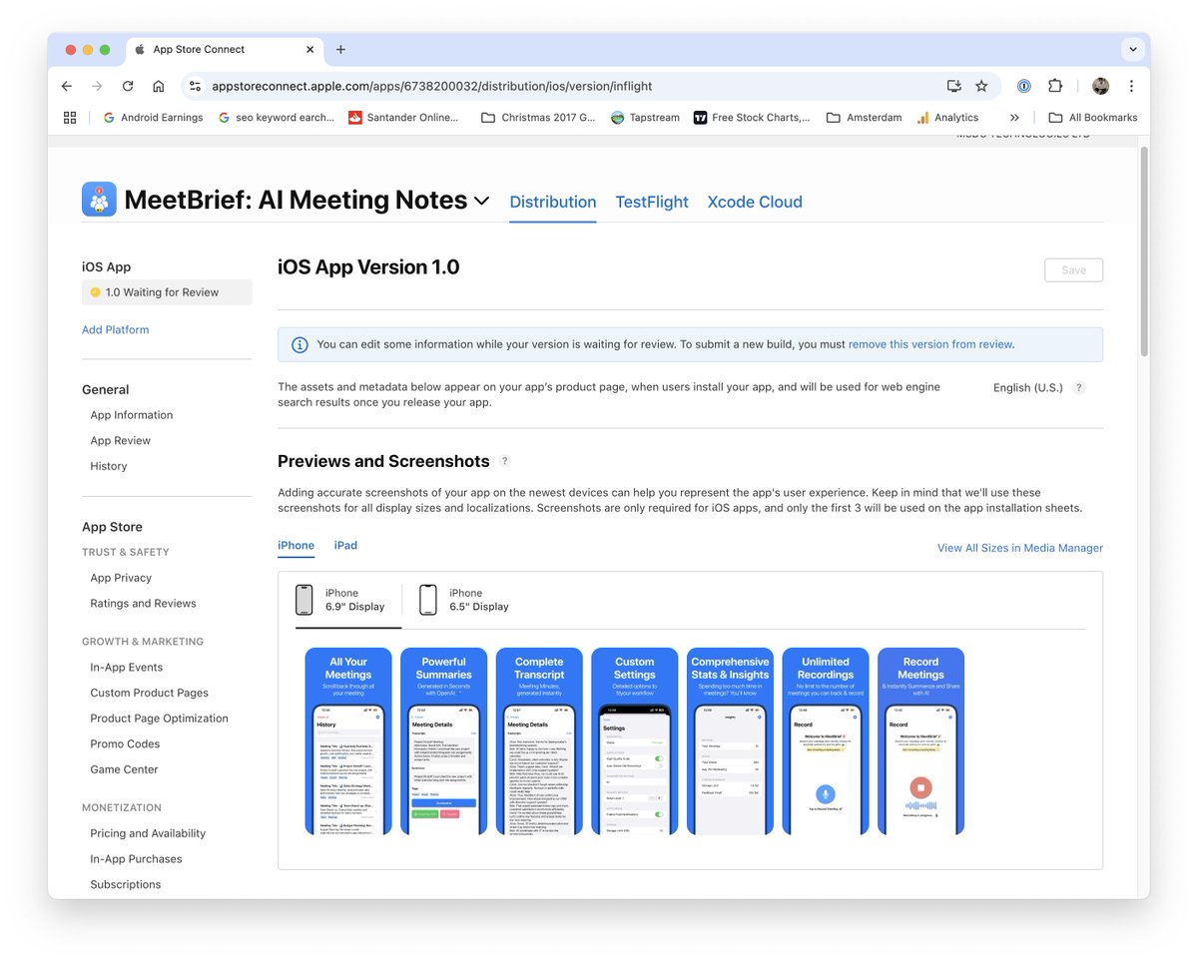1198x962 pixels.
Task: Switch to the TestFlight tab
Action: point(652,202)
